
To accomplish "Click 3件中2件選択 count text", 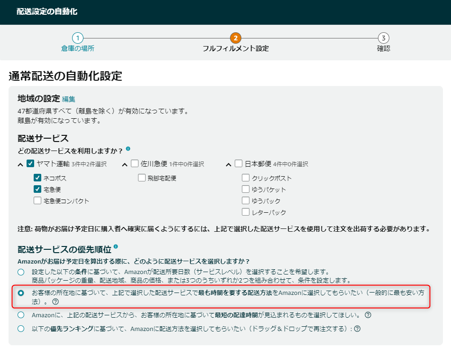I will pos(89,164).
